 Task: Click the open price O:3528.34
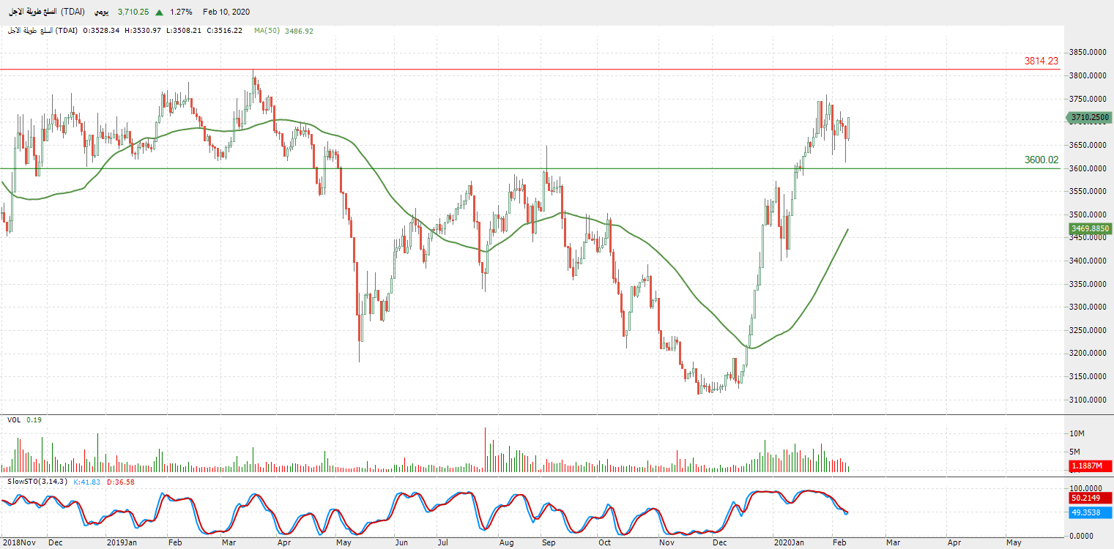click(x=102, y=31)
